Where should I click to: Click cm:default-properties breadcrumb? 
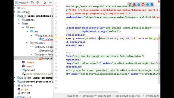[128, 96]
